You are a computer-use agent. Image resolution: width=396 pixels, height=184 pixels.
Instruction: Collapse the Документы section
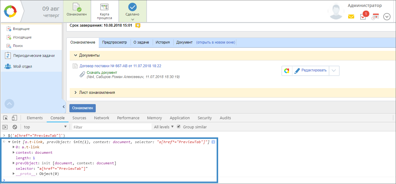(75, 55)
